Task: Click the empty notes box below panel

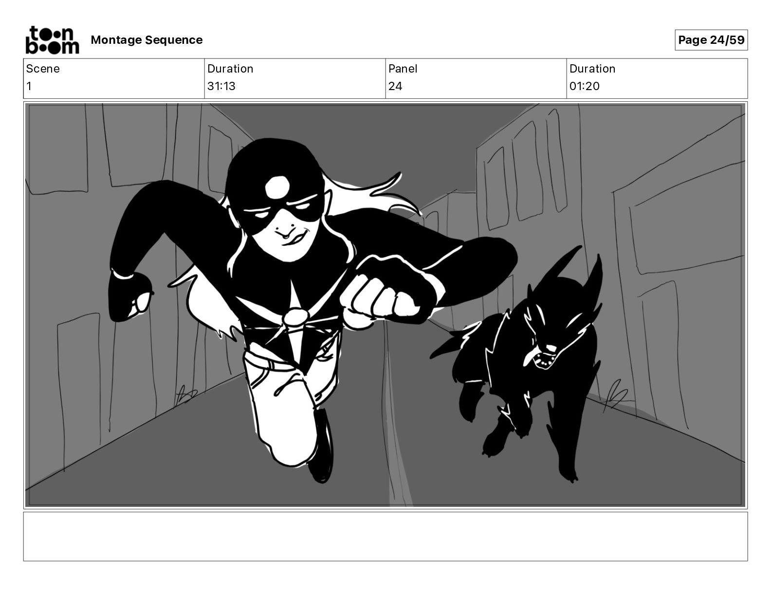Action: (x=385, y=536)
